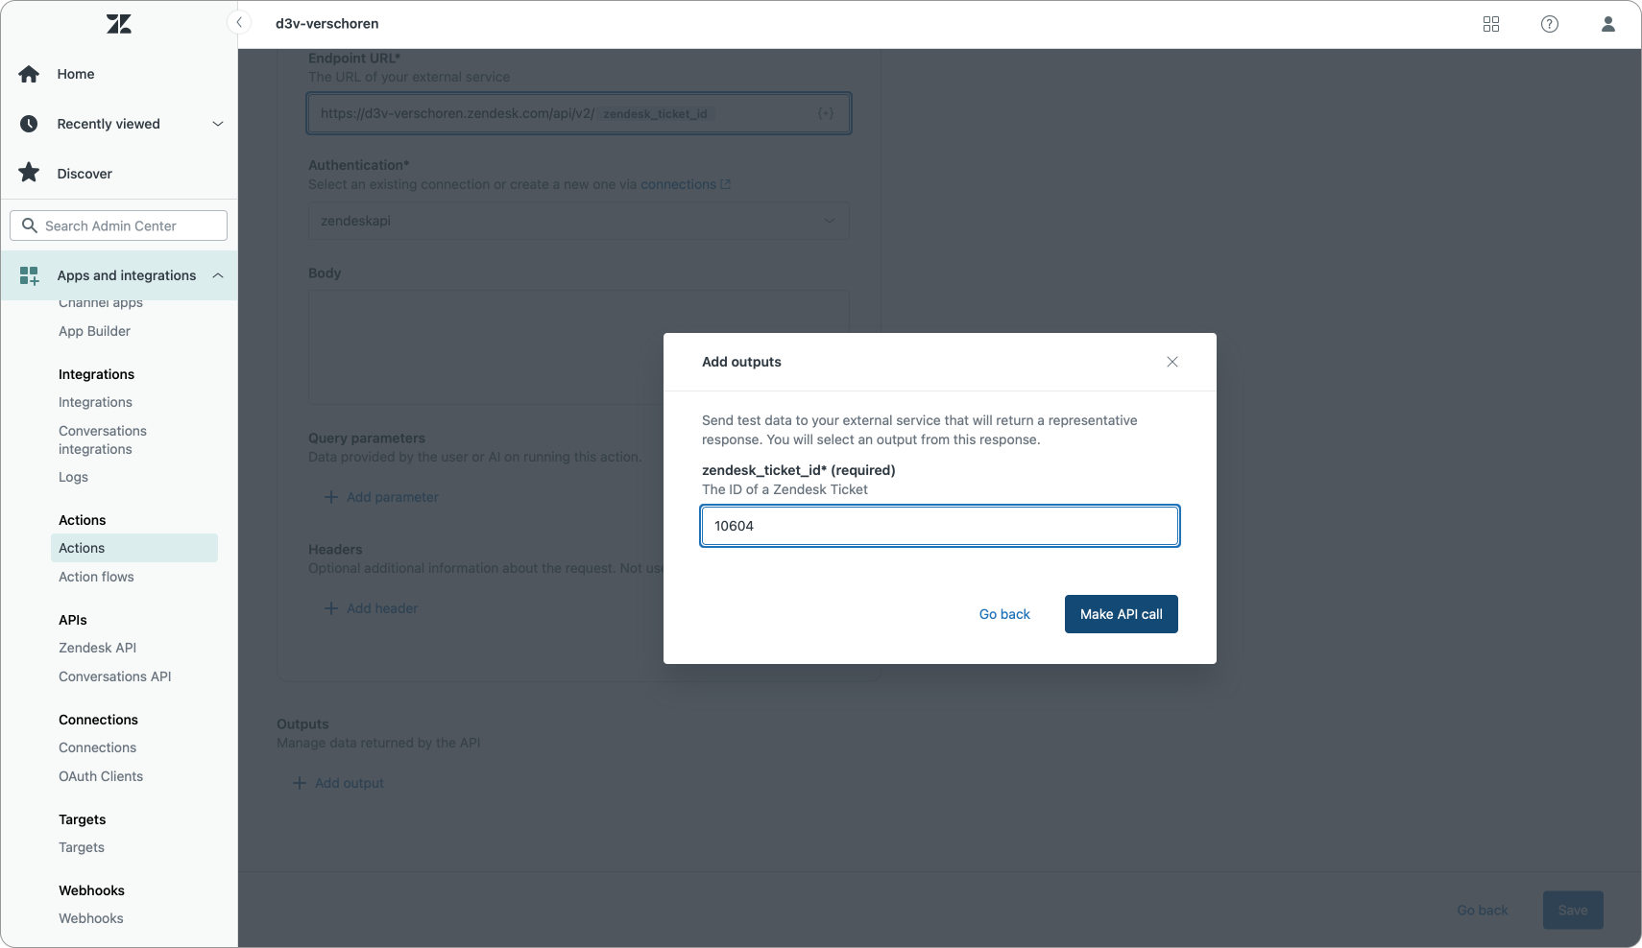1642x948 pixels.
Task: Click Go back in the dialog
Action: [x=1004, y=614]
